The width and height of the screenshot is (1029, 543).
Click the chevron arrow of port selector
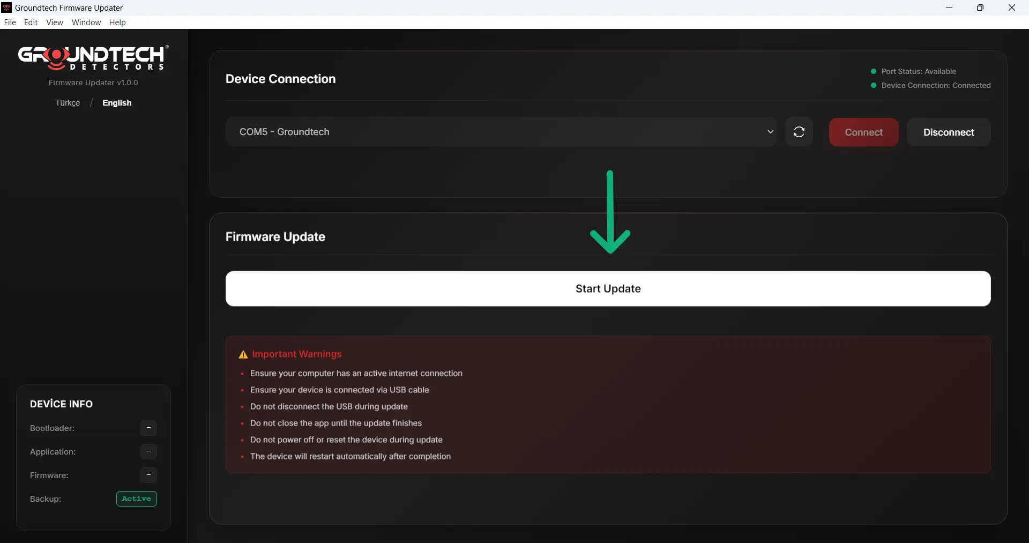[x=770, y=132]
